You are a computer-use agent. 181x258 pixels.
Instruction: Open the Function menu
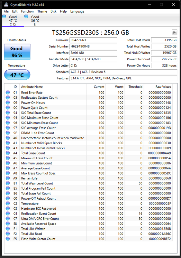click(x=27, y=11)
